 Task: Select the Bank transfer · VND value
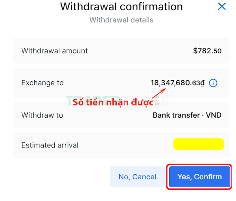click(187, 115)
